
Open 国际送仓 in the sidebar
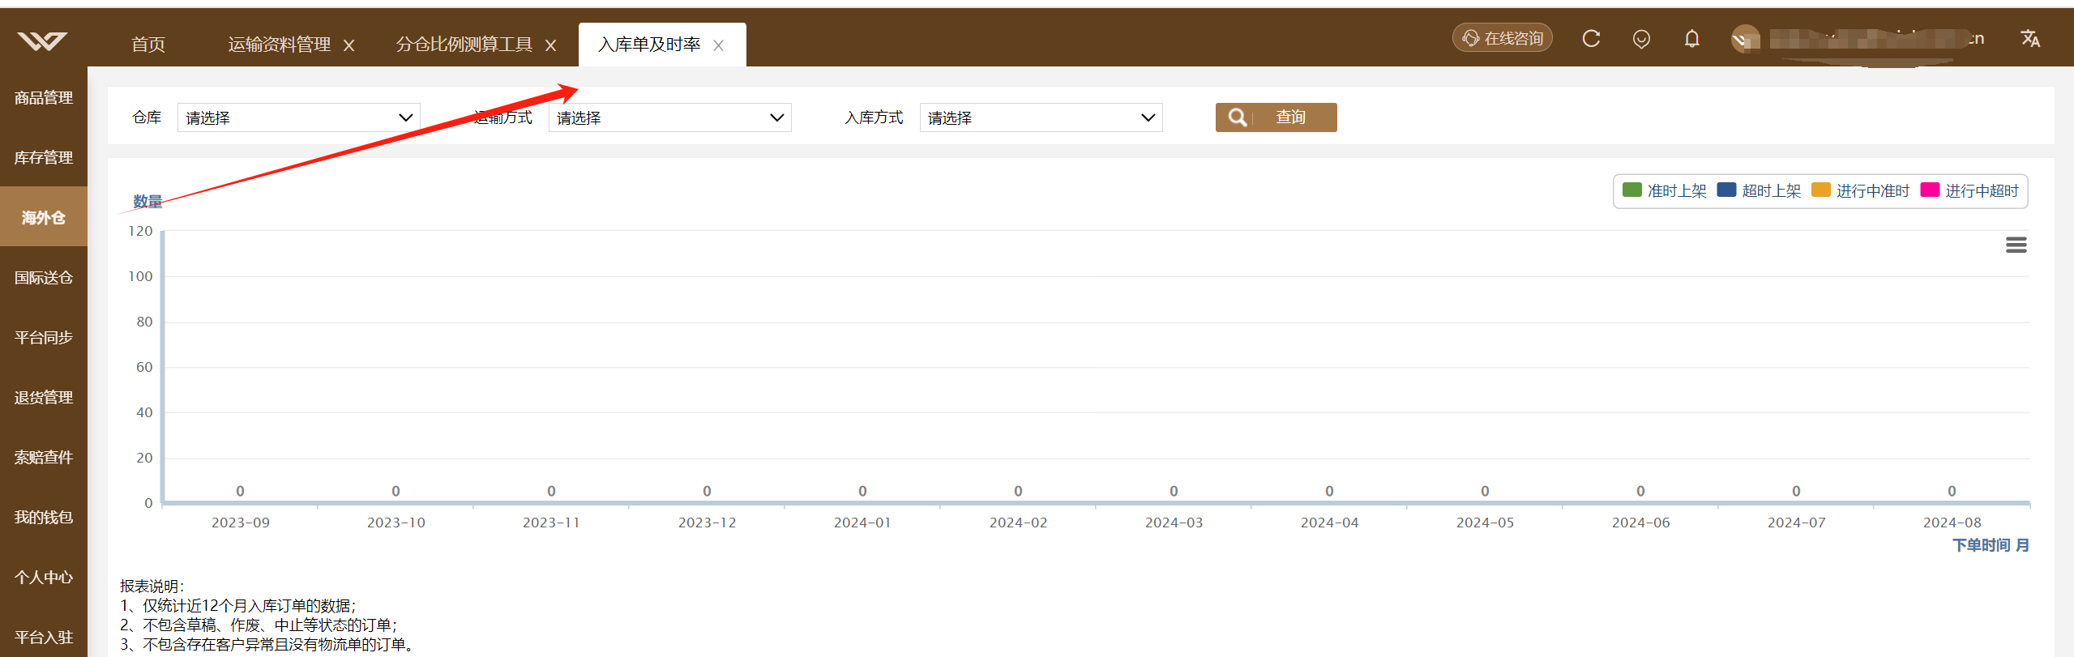[44, 278]
